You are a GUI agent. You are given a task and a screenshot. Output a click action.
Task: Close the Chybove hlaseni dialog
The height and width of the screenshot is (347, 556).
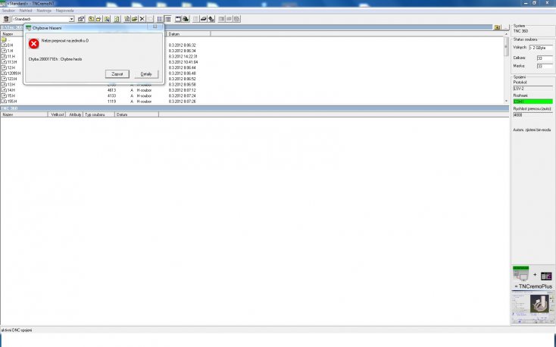tap(155, 27)
